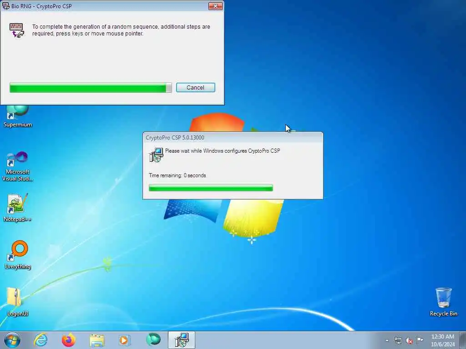Click the installer icon in CryptoPro CSP dialog
The width and height of the screenshot is (466, 349).
tap(156, 155)
